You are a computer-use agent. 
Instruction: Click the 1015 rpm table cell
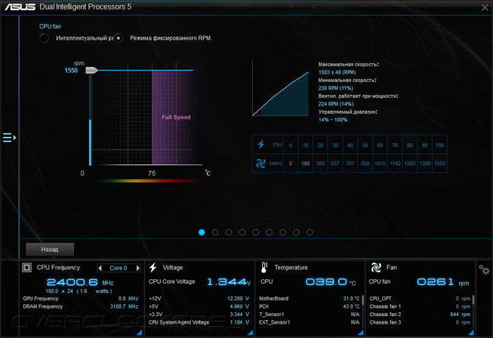(x=380, y=164)
